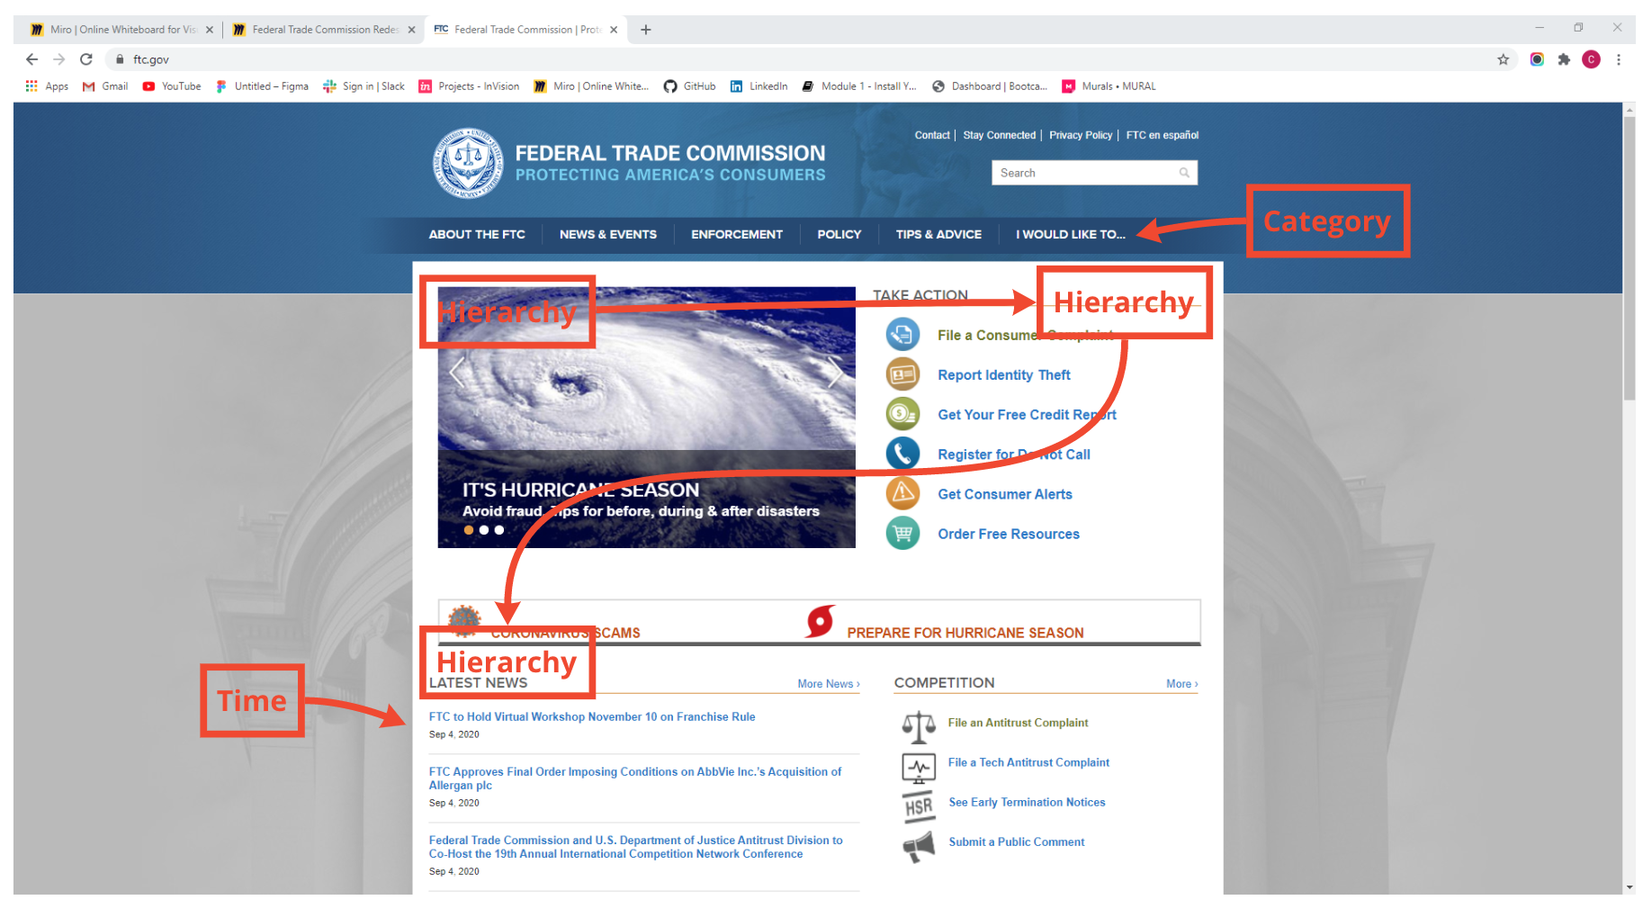This screenshot has width=1652, height=918.
Task: Click the More News link
Action: click(829, 684)
